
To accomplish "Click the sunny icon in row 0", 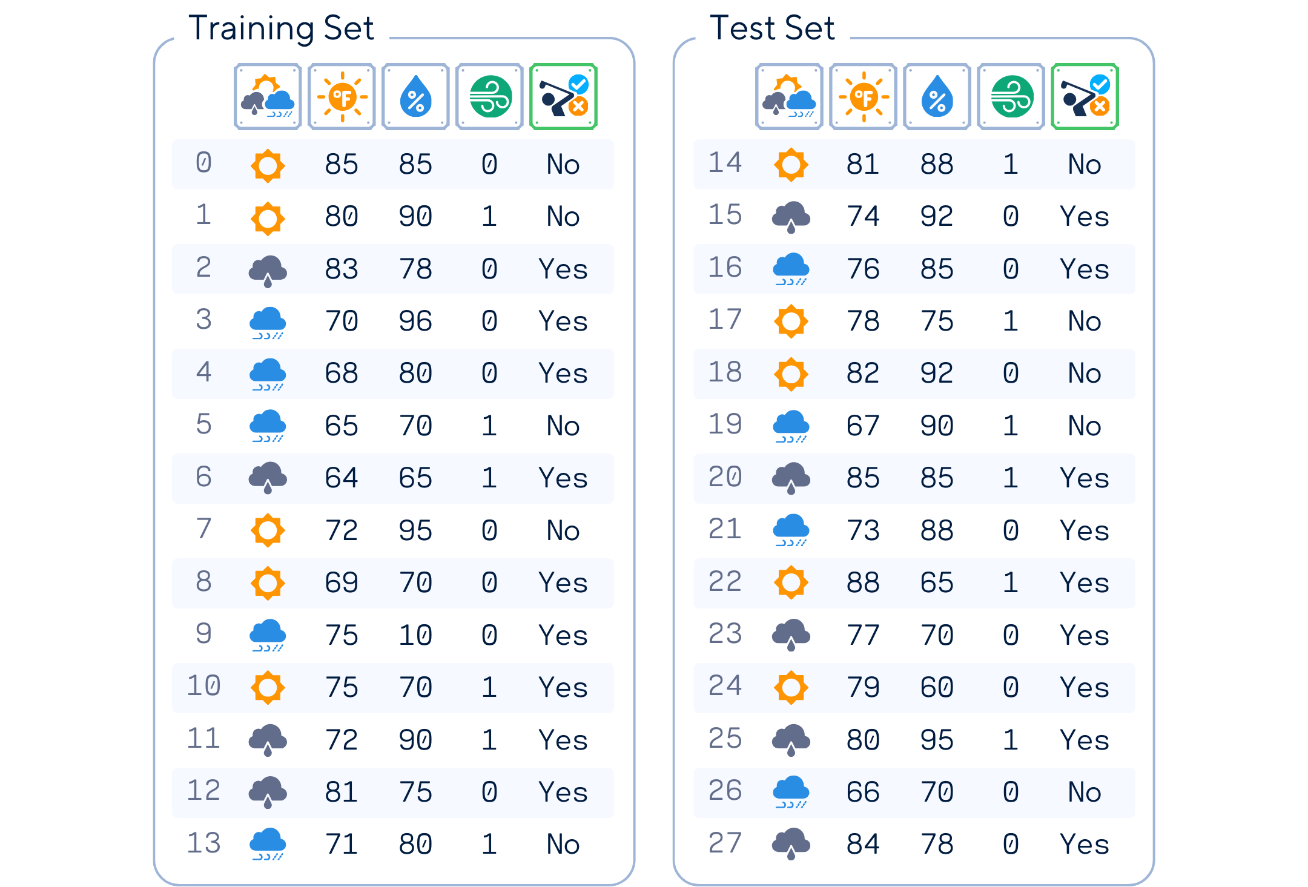I will (x=268, y=165).
